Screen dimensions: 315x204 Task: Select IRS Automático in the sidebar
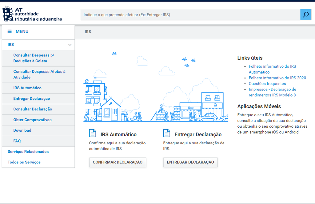pyautogui.click(x=27, y=88)
